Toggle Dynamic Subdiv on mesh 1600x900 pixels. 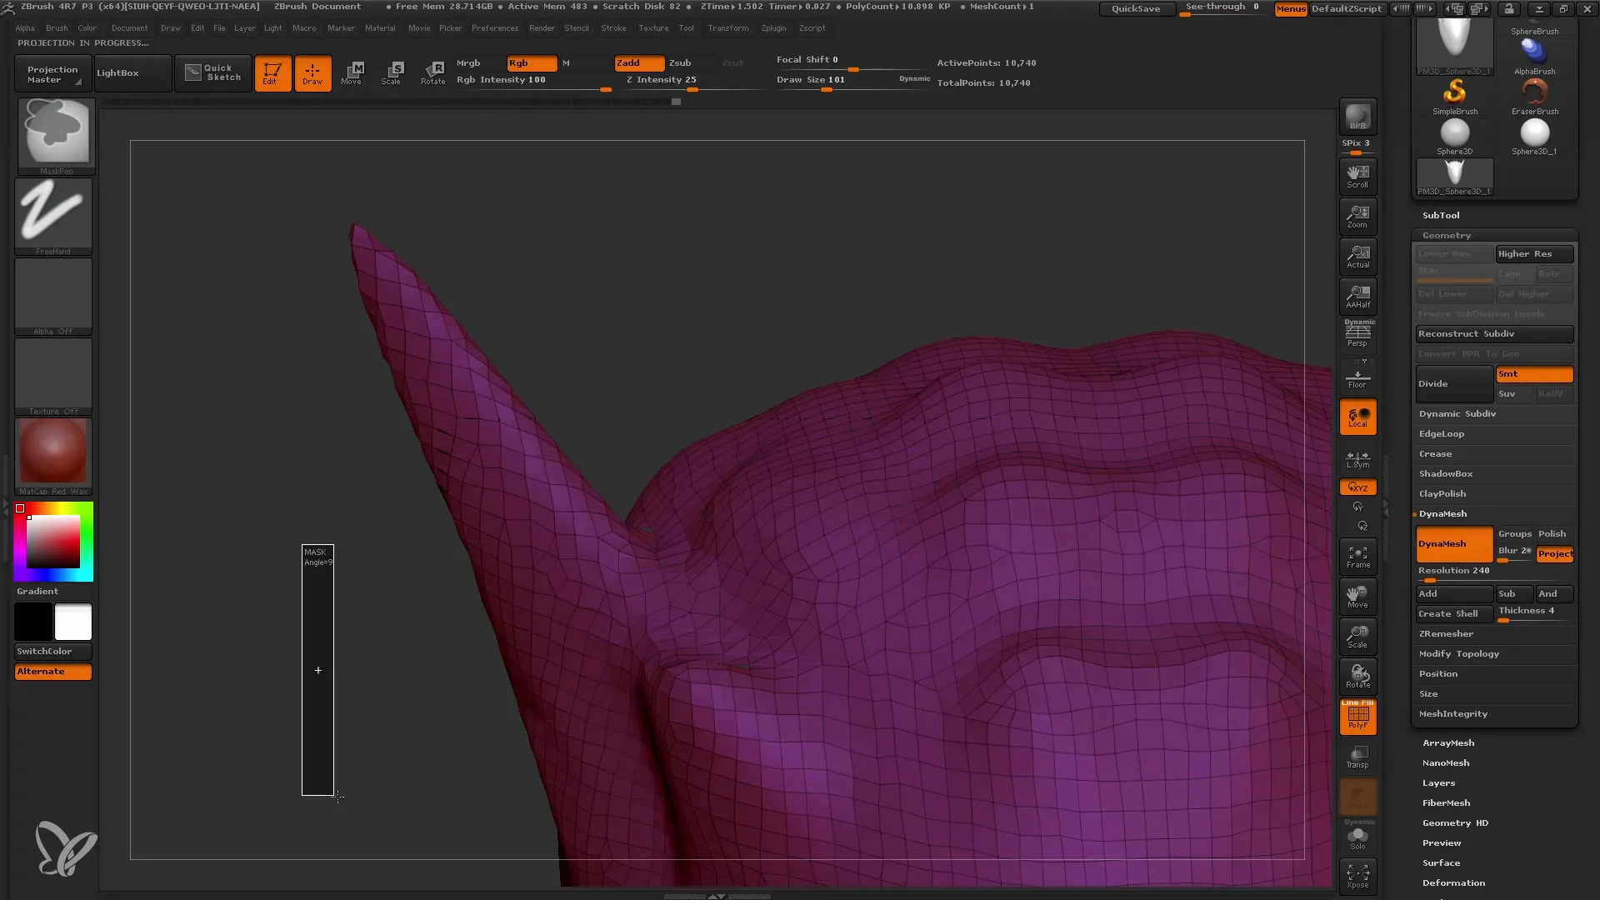pyautogui.click(x=1457, y=413)
